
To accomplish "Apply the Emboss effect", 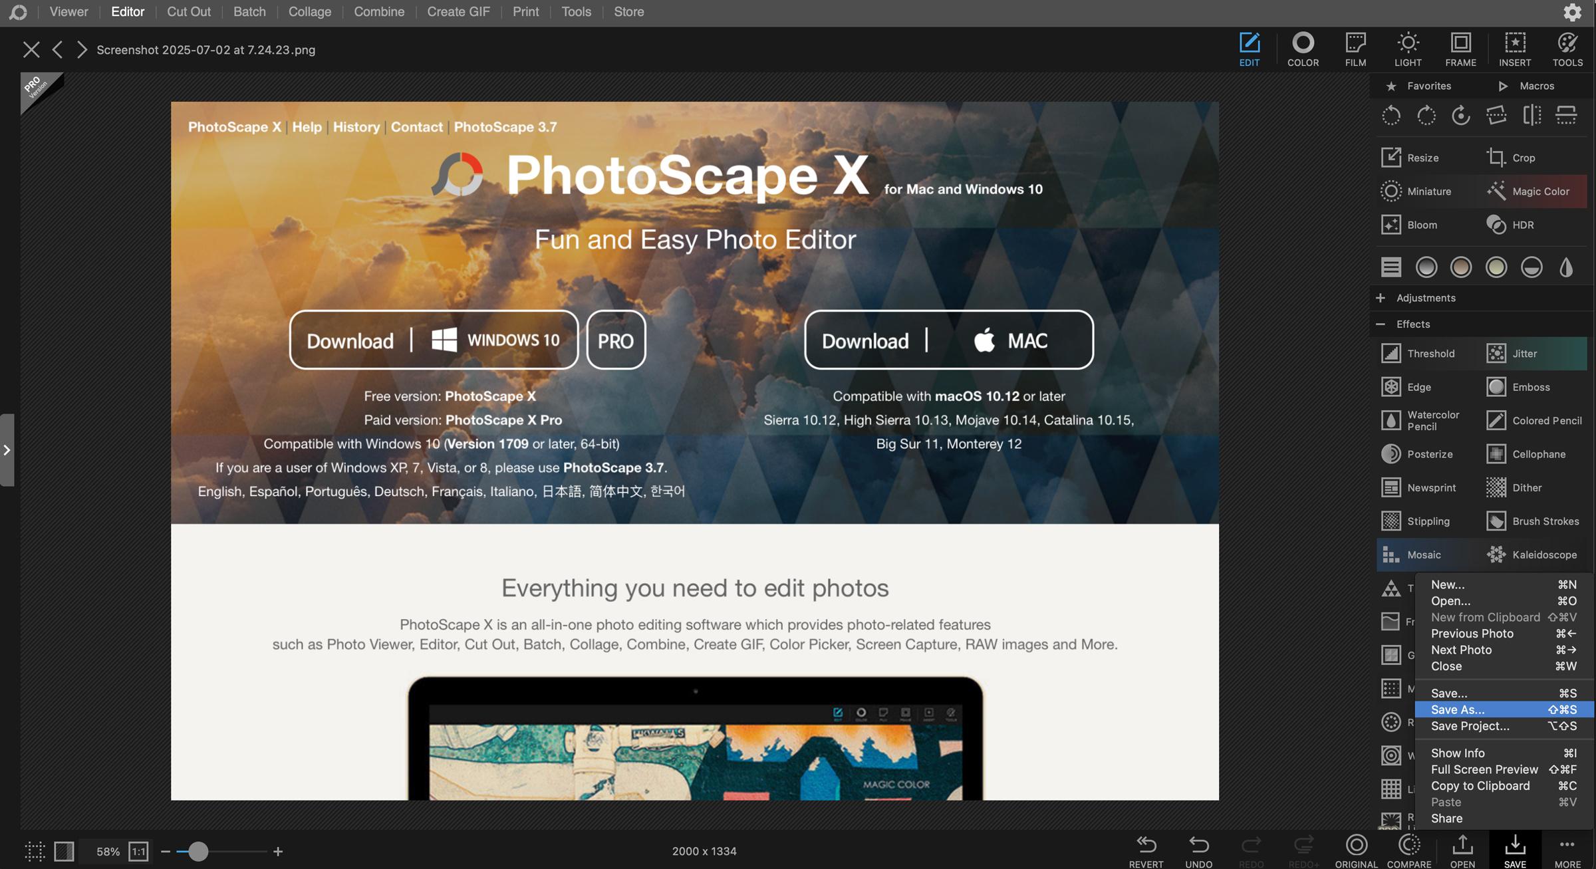I will tap(1518, 386).
